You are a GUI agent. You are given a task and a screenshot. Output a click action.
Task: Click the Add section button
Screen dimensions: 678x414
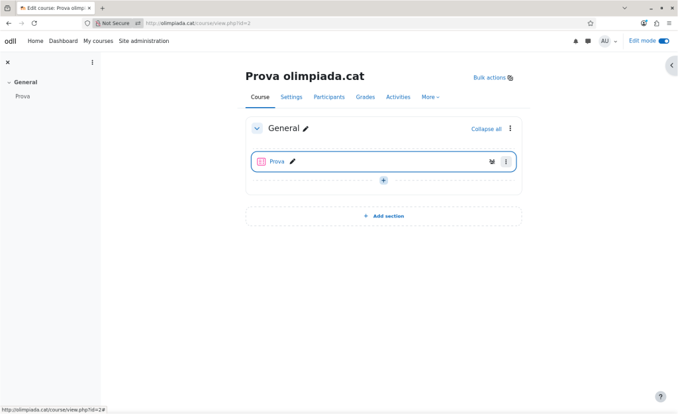pyautogui.click(x=383, y=216)
